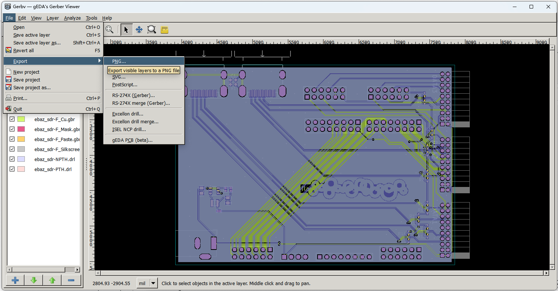Move layer up with green up arrow
The image size is (558, 291).
[x=52, y=280]
